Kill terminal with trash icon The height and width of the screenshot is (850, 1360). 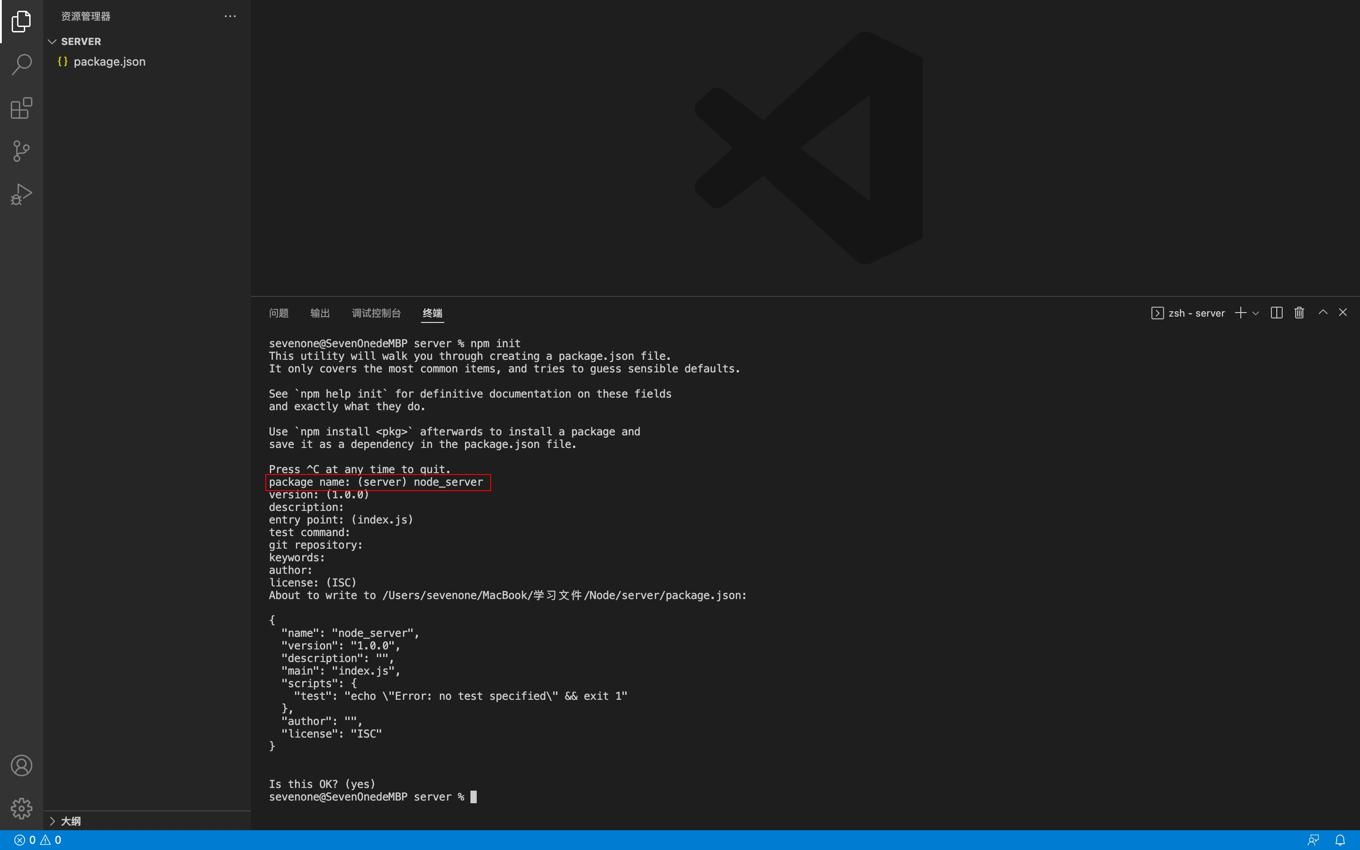click(1299, 313)
